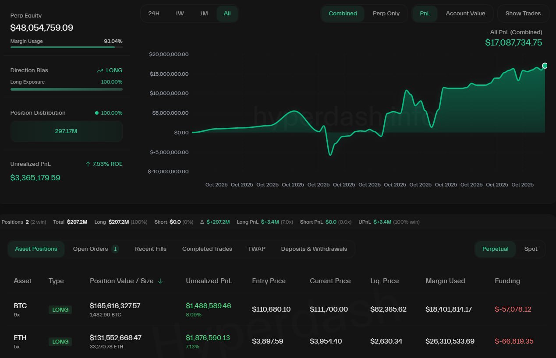Click the 297.17M position distribution bar
The height and width of the screenshot is (358, 556).
tap(66, 131)
